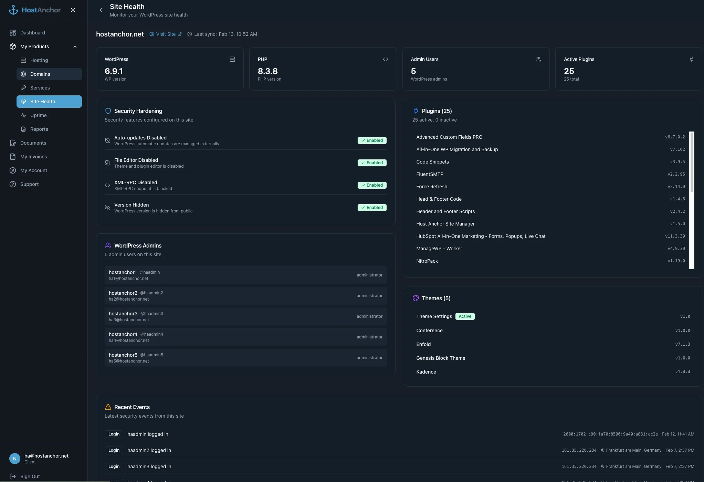Click the plugins list scrollbar
The width and height of the screenshot is (704, 482).
pyautogui.click(x=692, y=162)
